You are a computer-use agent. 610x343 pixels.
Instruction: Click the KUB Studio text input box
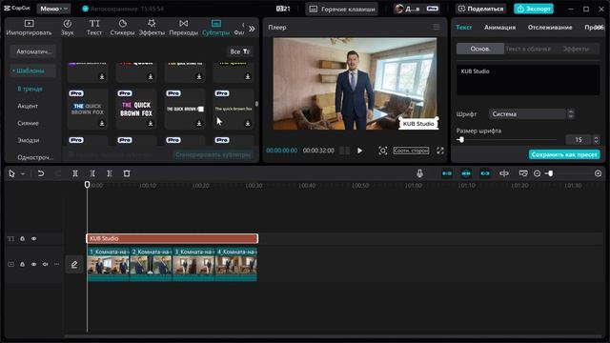pyautogui.click(x=528, y=80)
